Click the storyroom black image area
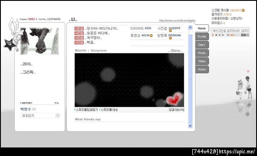Screen dimensions: 257x156 (129, 80)
